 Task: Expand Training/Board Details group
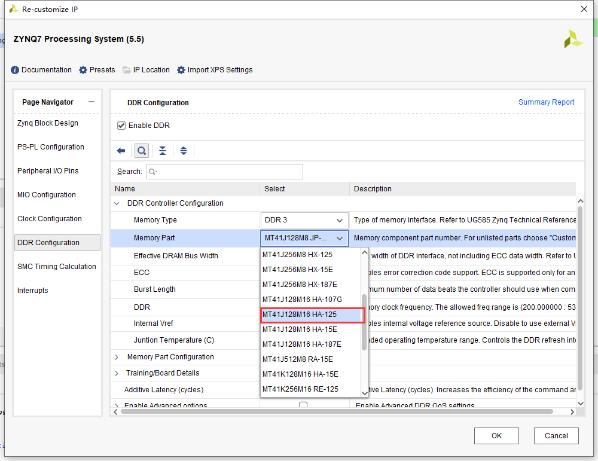(117, 373)
